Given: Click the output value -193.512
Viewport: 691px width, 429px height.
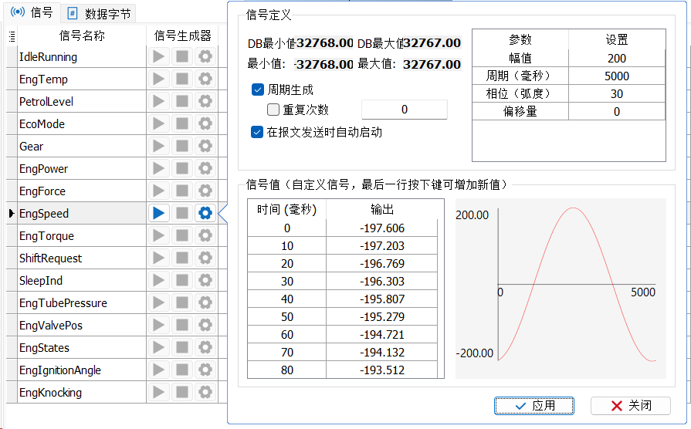Looking at the screenshot, I should (x=381, y=370).
